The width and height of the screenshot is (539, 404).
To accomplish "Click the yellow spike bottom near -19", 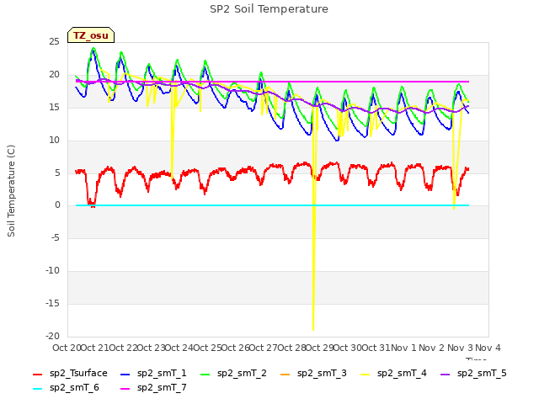I will click(313, 330).
